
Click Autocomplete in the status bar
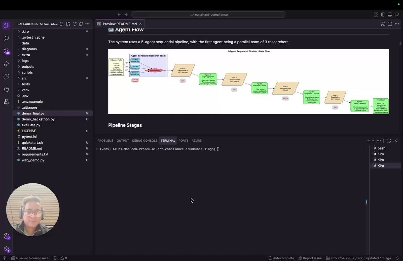[x=281, y=258]
